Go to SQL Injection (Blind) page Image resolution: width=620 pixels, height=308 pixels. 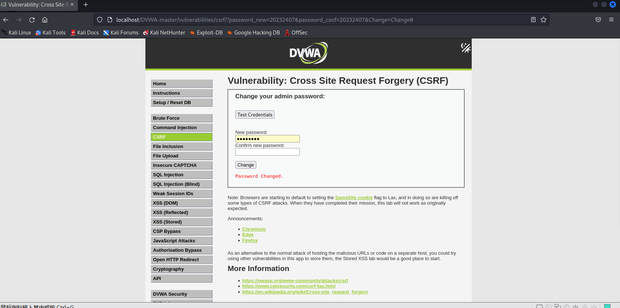(x=182, y=184)
